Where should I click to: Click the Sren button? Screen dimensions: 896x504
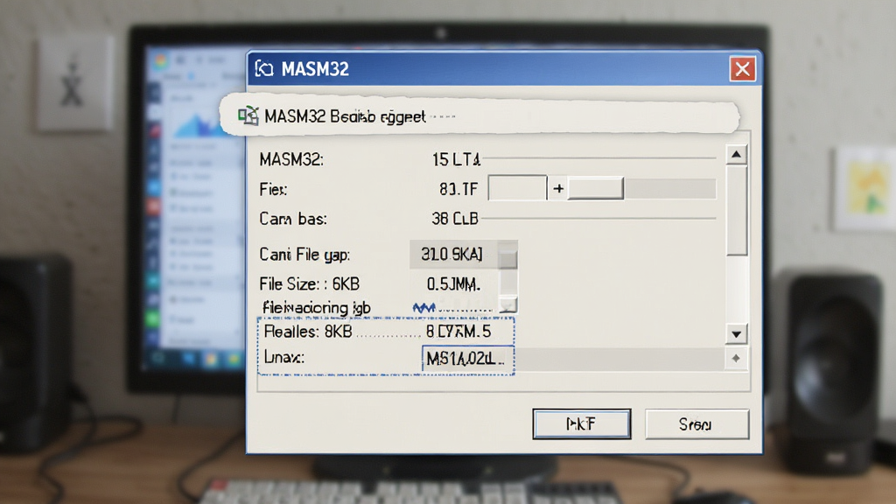point(696,424)
